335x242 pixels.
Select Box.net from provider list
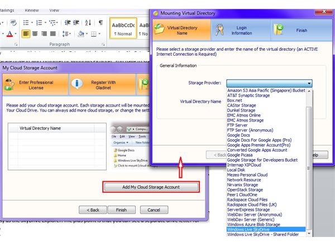coord(266,100)
